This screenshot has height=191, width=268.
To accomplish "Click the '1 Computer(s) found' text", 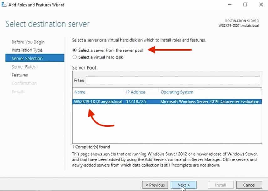I will [x=91, y=147].
